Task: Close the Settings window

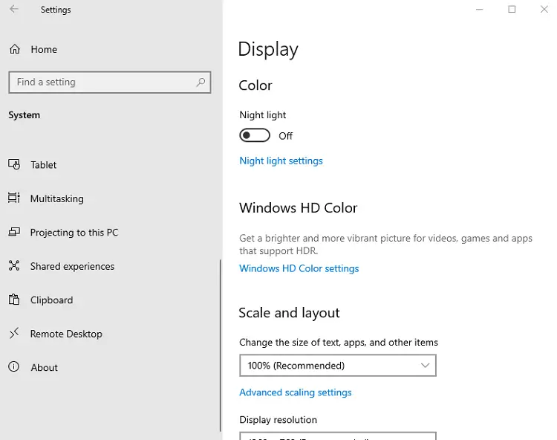Action: tap(544, 9)
